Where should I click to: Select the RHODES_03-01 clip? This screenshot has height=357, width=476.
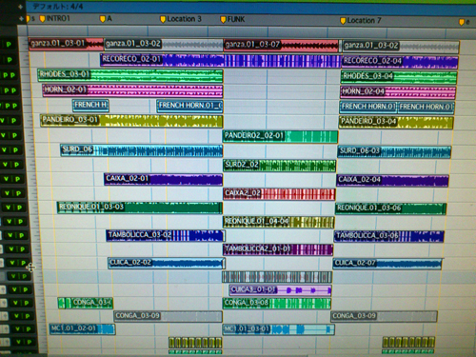[130, 75]
